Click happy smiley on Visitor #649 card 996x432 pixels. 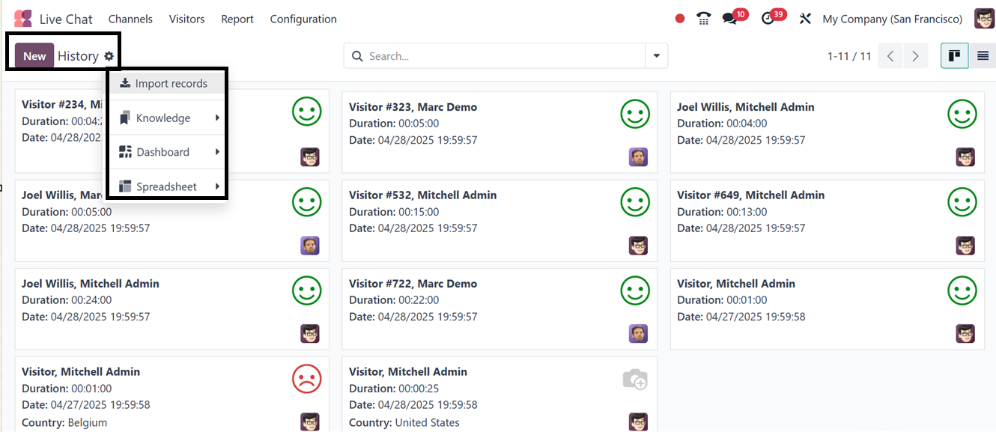(962, 201)
